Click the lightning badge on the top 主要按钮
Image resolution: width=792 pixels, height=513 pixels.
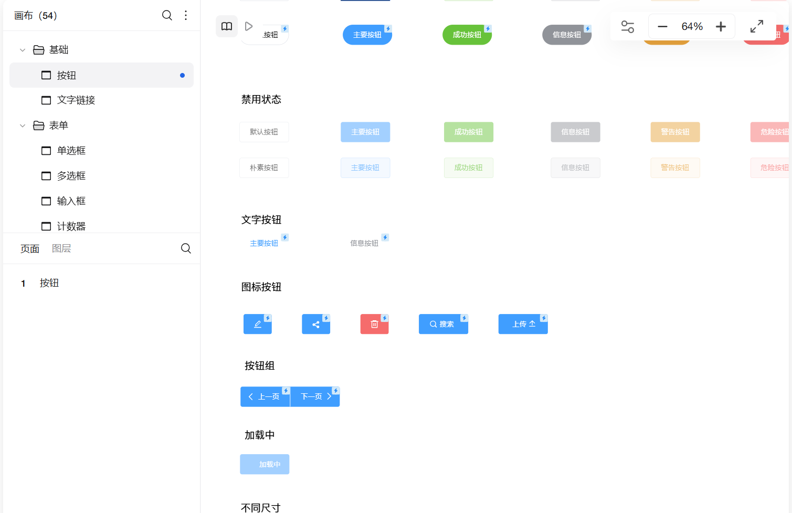[388, 28]
